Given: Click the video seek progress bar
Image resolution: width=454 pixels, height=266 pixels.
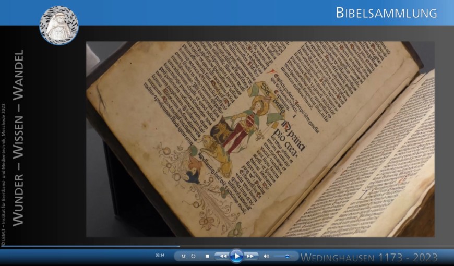Looking at the screenshot, I should tap(227, 246).
